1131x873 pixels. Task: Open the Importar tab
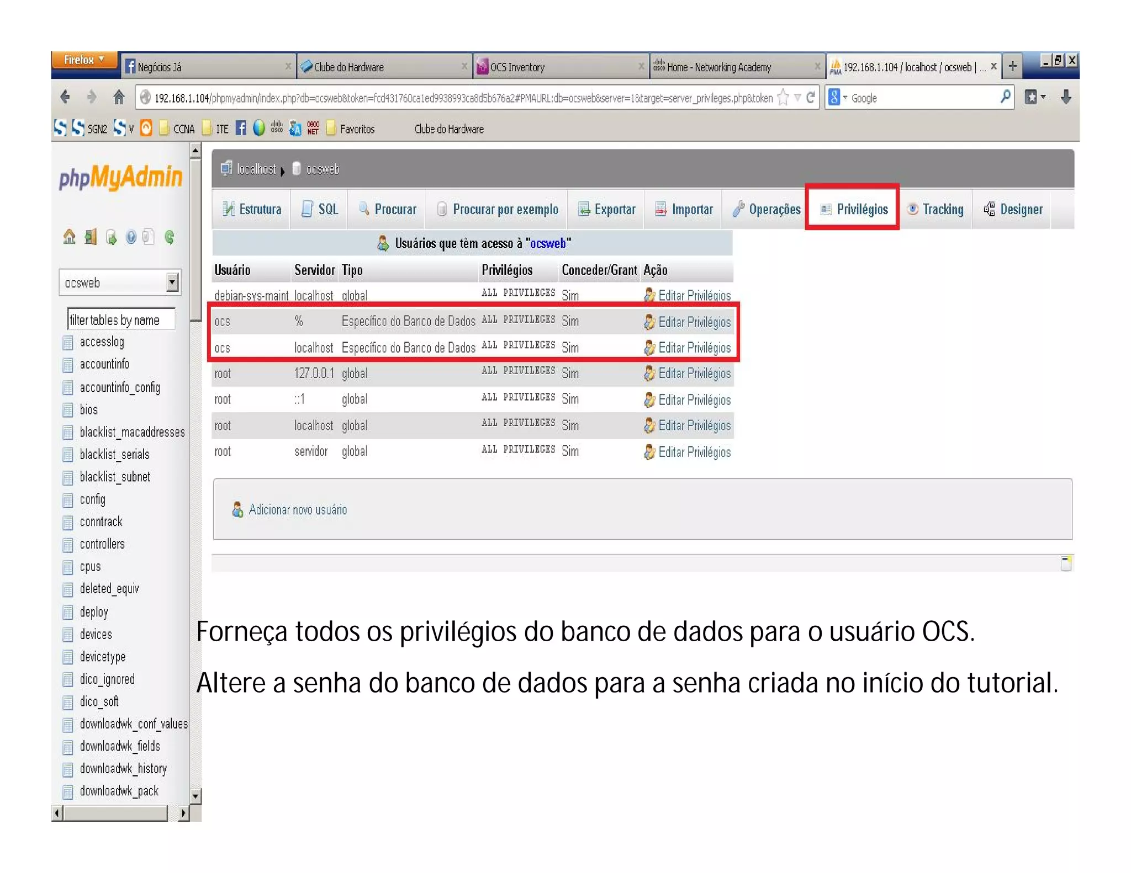coord(683,209)
